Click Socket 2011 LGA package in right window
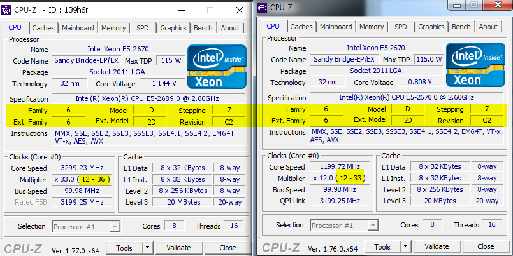This screenshot has width=513, height=256. (376, 71)
